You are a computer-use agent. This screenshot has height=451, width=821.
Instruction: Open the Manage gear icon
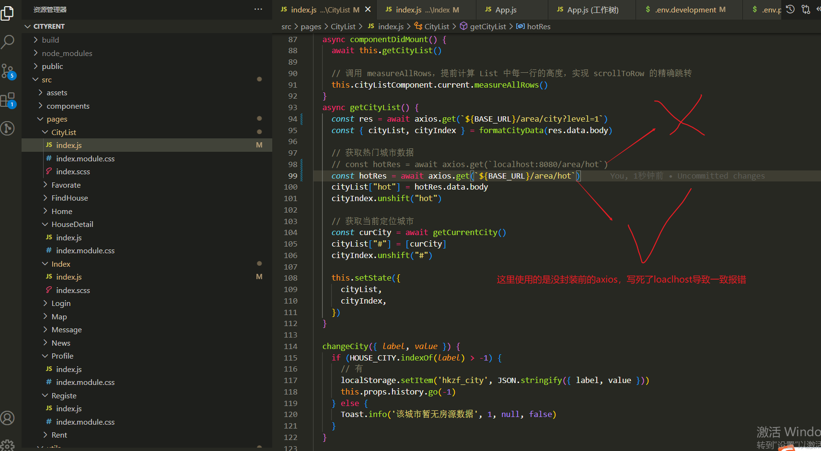coord(8,445)
